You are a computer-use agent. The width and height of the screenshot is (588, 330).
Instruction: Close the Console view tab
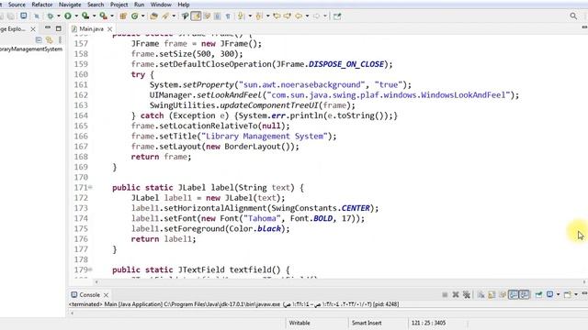[x=107, y=295]
